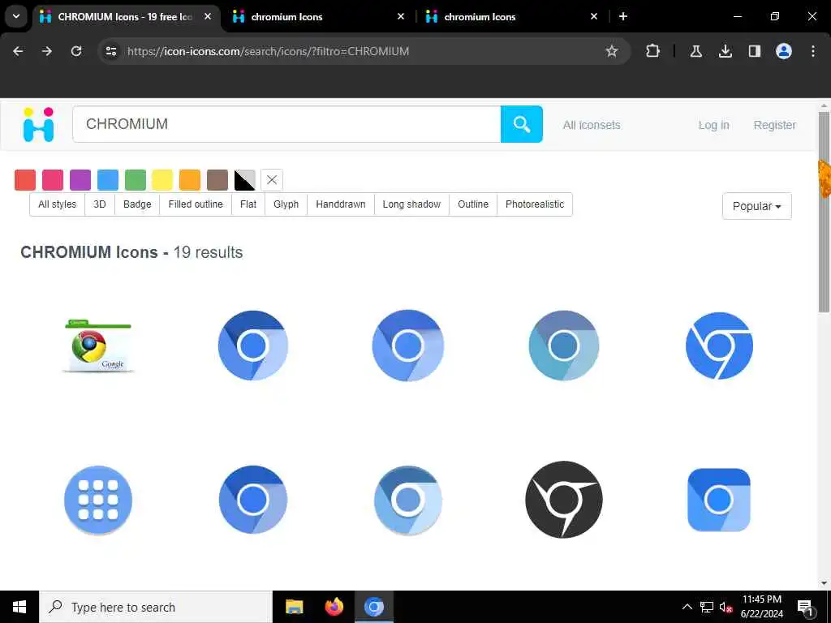The image size is (831, 623).
Task: Pick the brown color filter swatch
Action: (x=217, y=180)
